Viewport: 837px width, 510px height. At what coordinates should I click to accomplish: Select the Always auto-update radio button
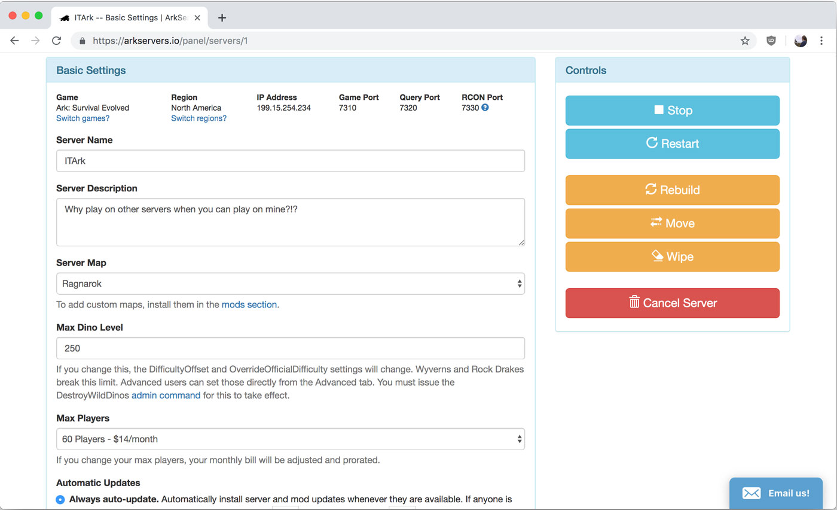pos(60,500)
